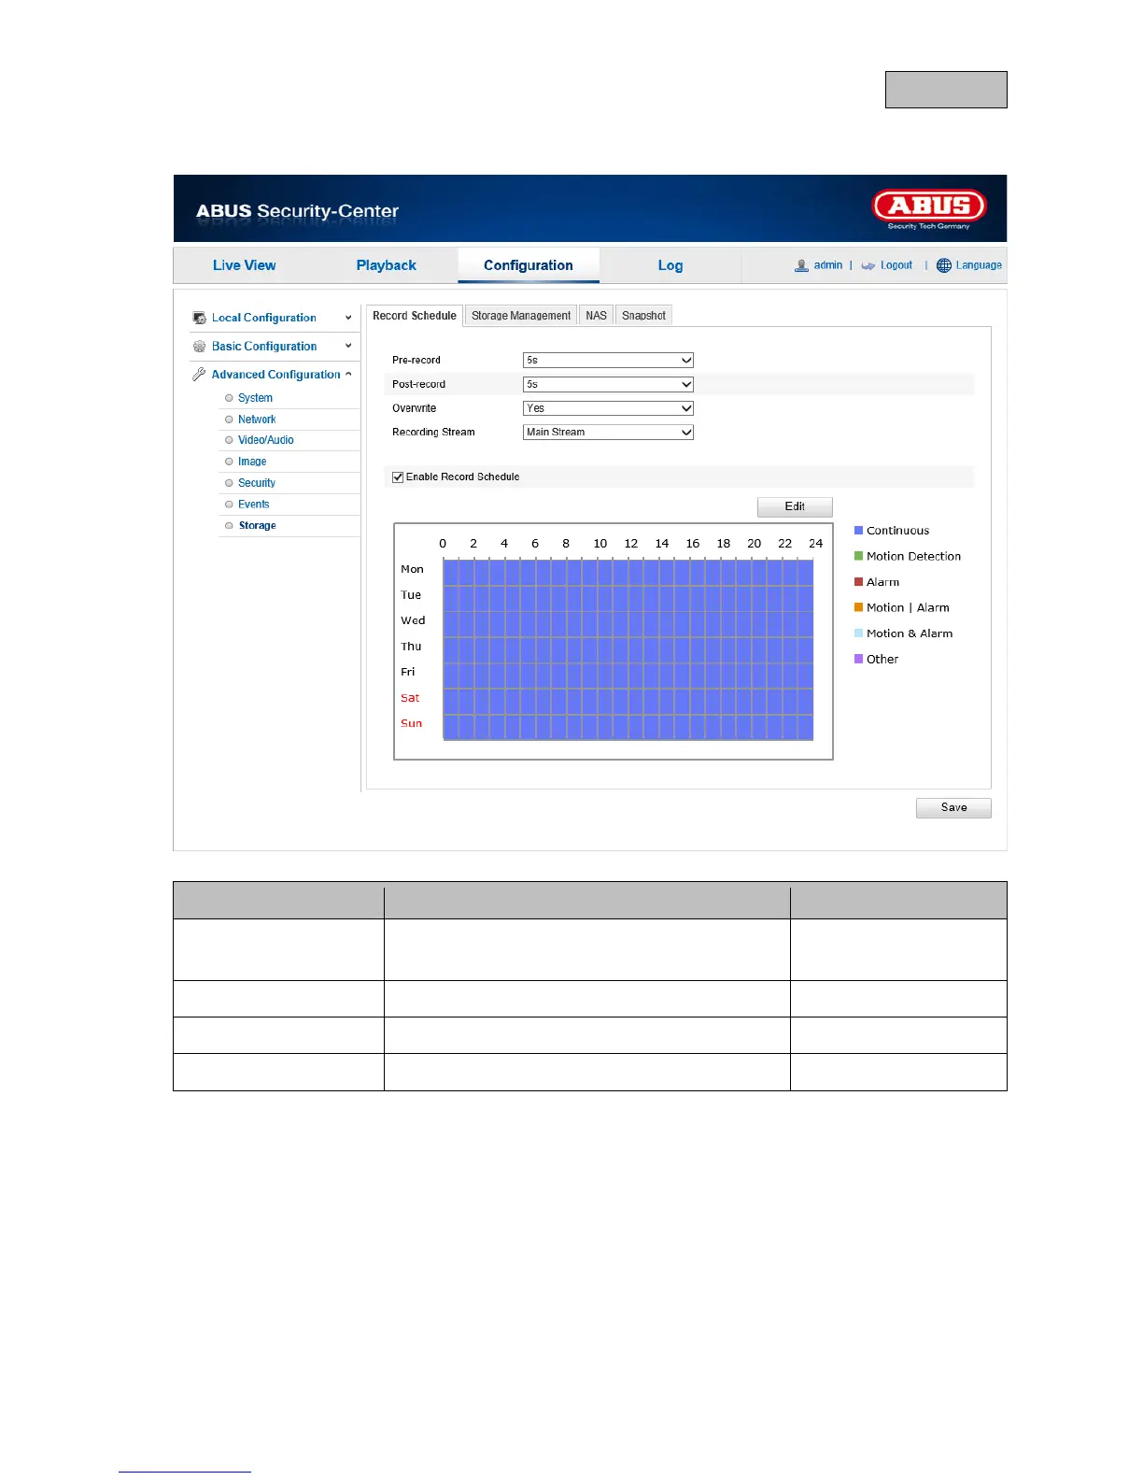Click the Motion Detection green swatch
Viewport: 1143px width, 1480px height.
pos(858,556)
